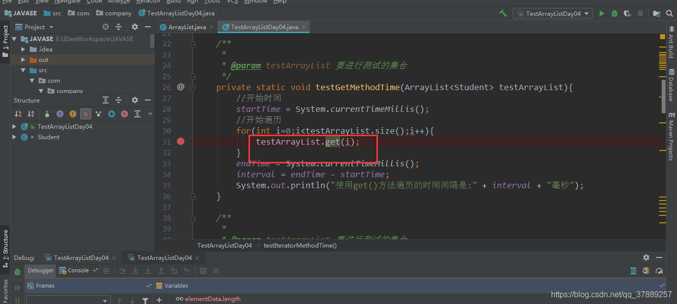
Task: Click Scroll from Source target icon in Project panel
Action: (x=106, y=27)
